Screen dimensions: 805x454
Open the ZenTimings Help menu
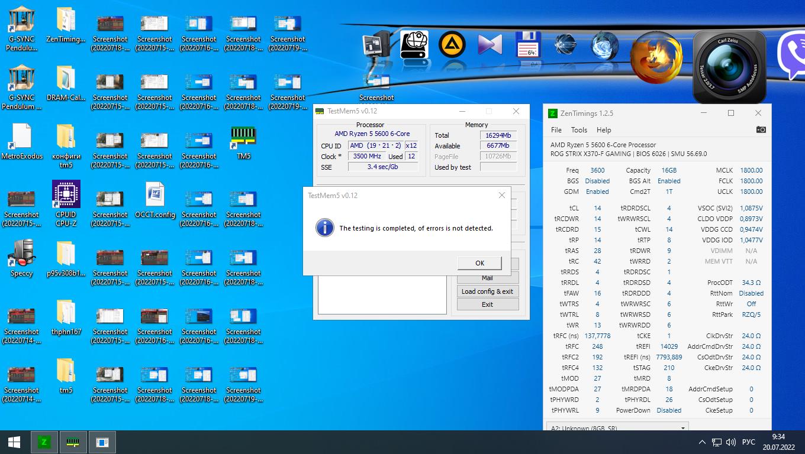(x=604, y=130)
